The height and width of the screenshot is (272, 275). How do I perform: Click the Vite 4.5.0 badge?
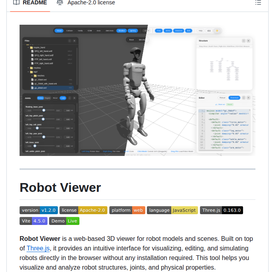[34, 221]
